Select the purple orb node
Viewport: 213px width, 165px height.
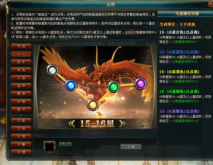click(x=141, y=84)
